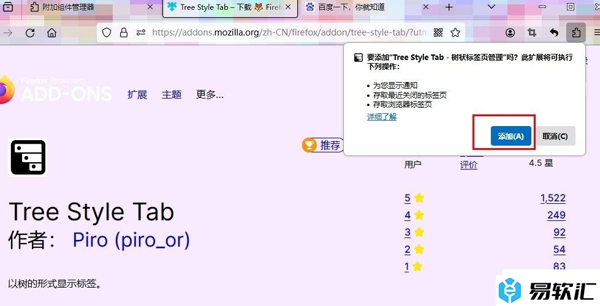Open the QR code icon in address bar
Screen dimensions: 600x306
pos(438,33)
